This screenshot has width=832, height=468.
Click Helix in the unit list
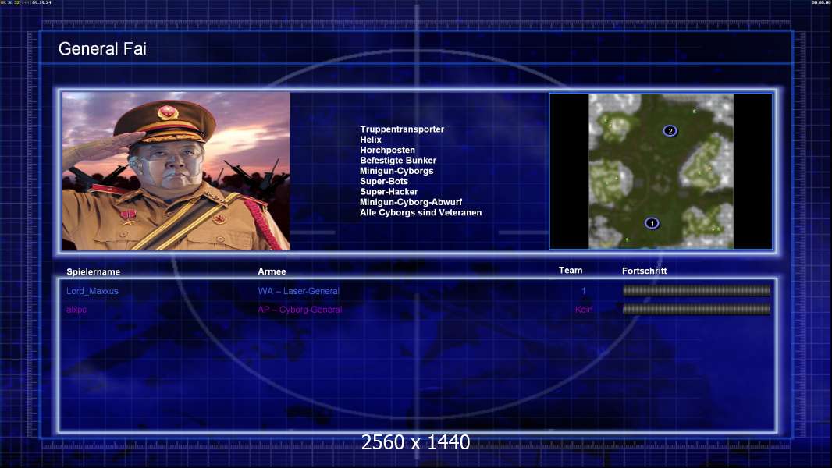371,140
